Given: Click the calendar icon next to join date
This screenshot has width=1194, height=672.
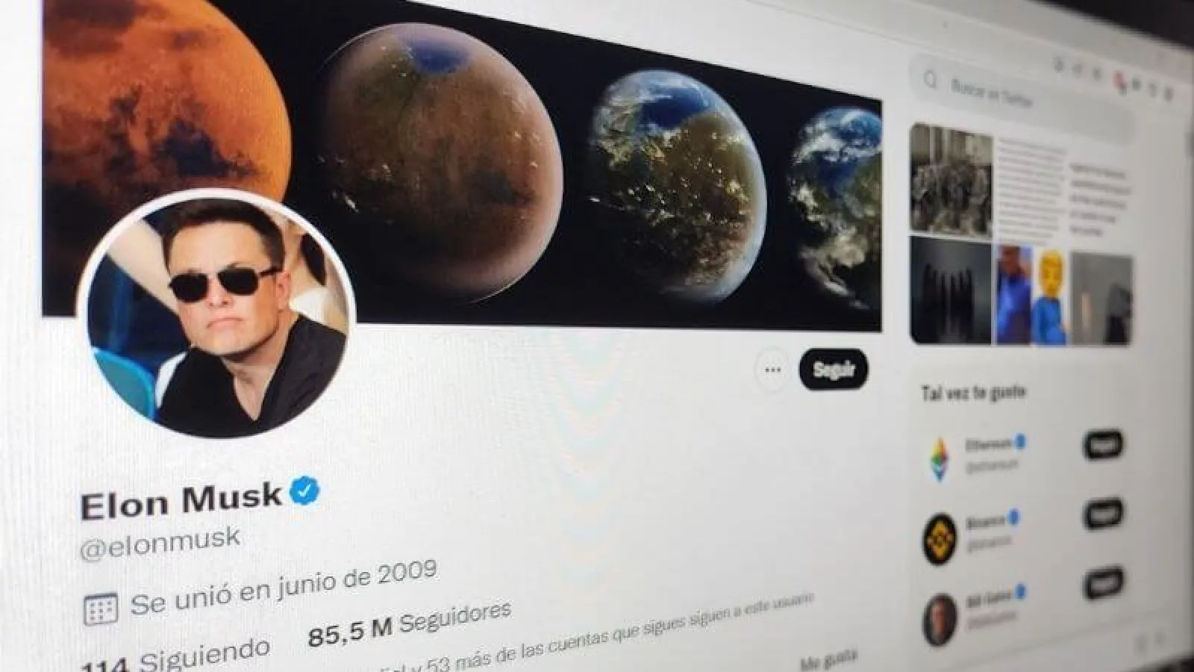Looking at the screenshot, I should pyautogui.click(x=99, y=609).
